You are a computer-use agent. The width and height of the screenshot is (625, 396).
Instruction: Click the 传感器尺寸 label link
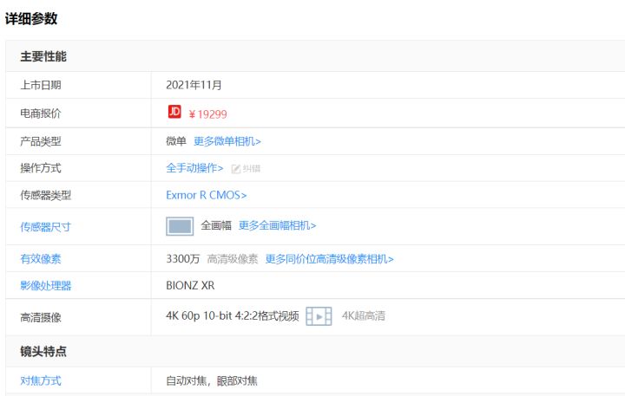45,227
